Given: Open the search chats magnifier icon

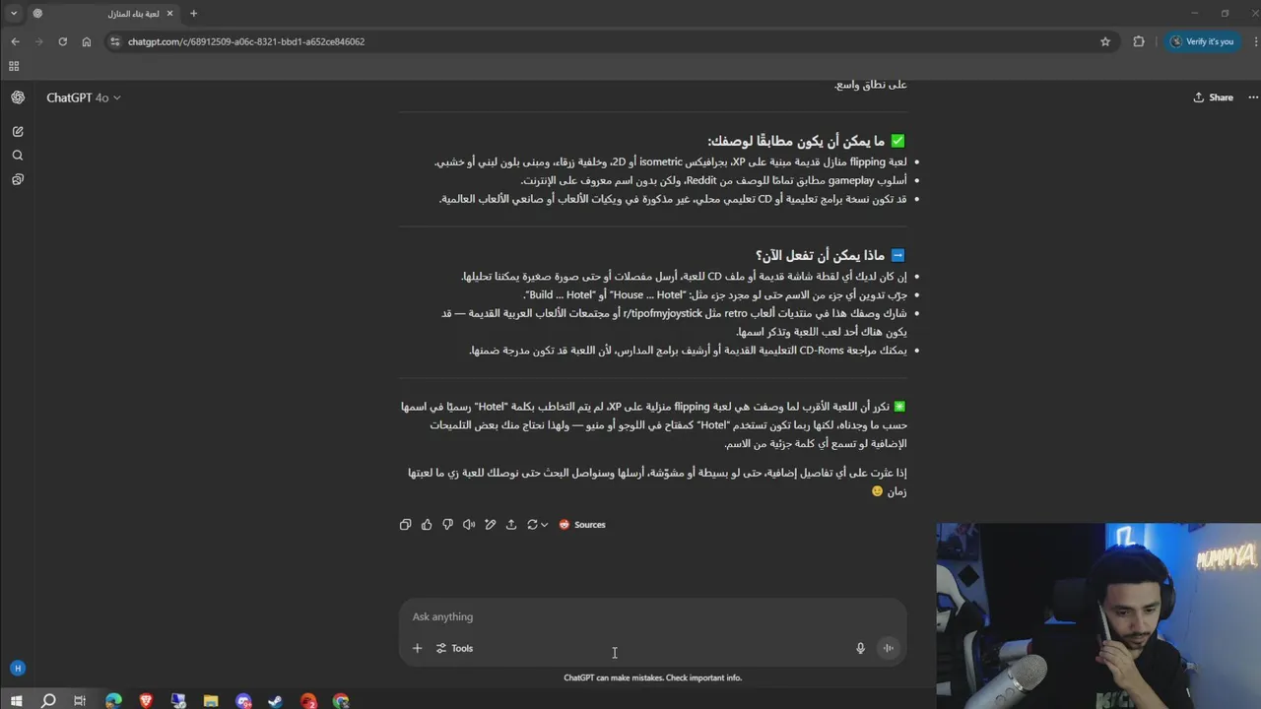Looking at the screenshot, I should [18, 156].
